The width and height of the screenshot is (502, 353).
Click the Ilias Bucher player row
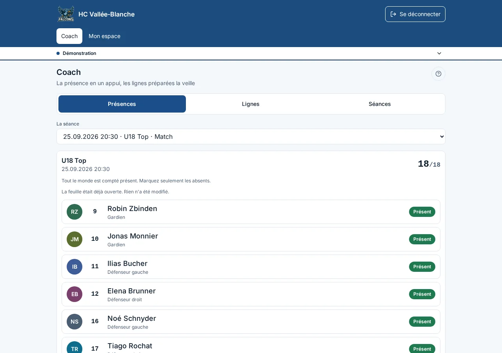[x=251, y=267]
